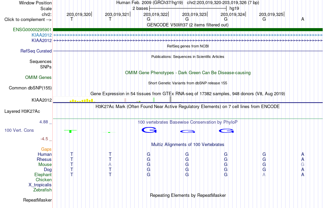
Task: Open the RefSeq Curated track label
Action: (x=36, y=51)
